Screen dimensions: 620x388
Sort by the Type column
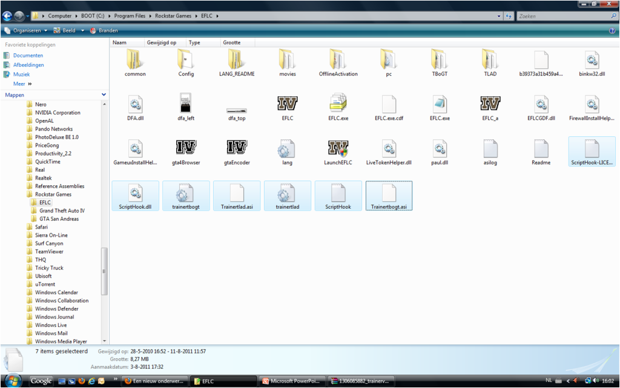[x=202, y=42]
